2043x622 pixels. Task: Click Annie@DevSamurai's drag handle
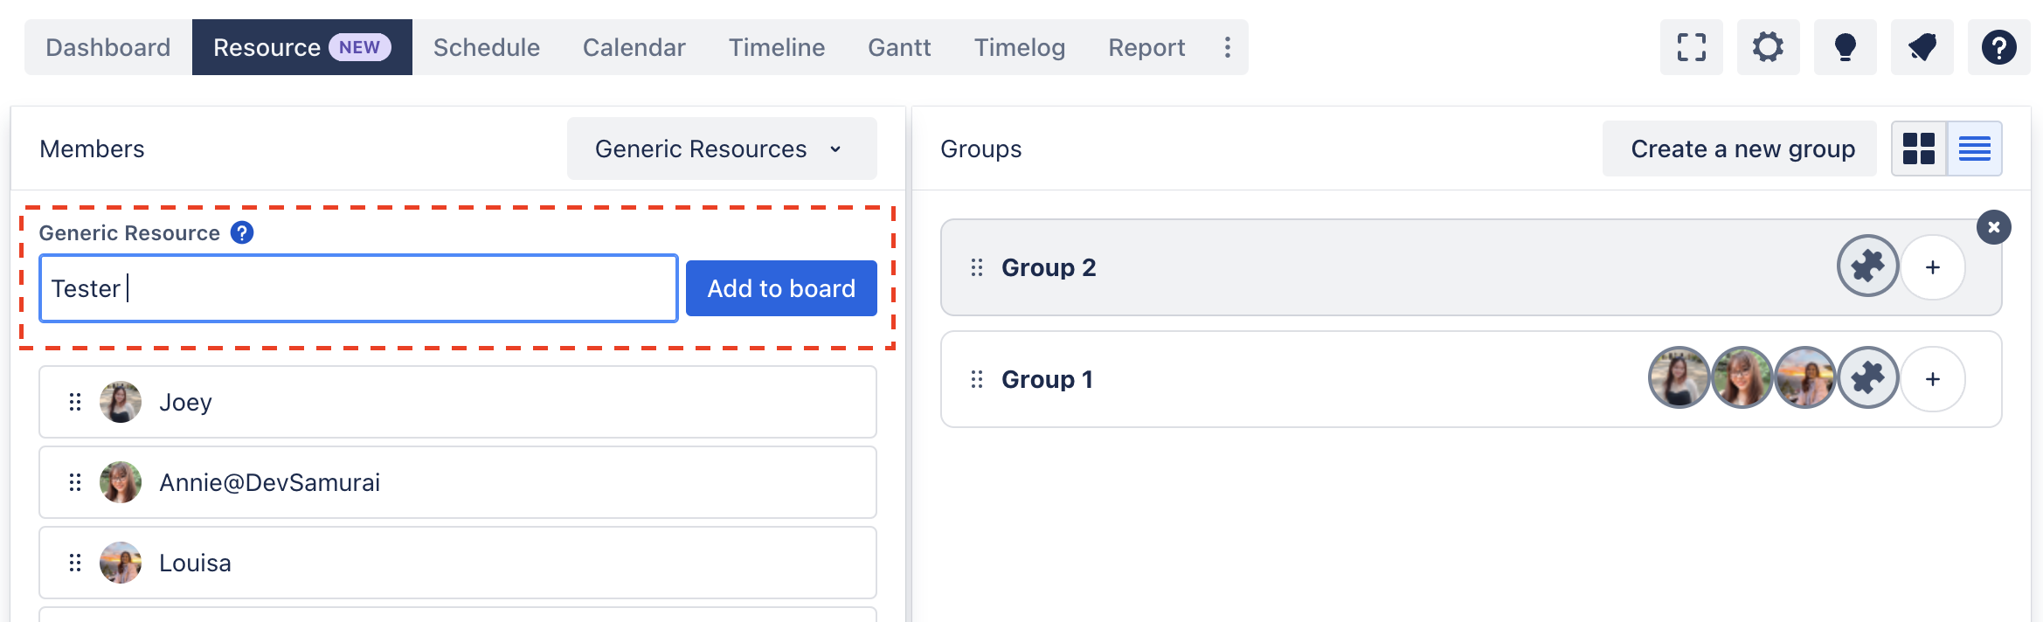pyautogui.click(x=75, y=482)
